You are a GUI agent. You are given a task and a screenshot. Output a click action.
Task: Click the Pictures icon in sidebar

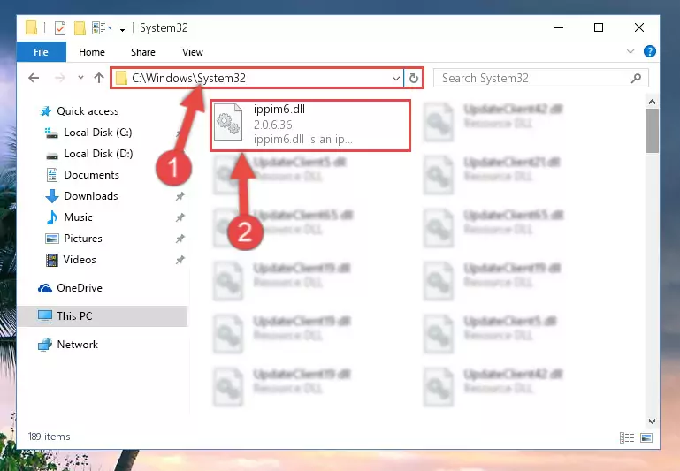[52, 239]
